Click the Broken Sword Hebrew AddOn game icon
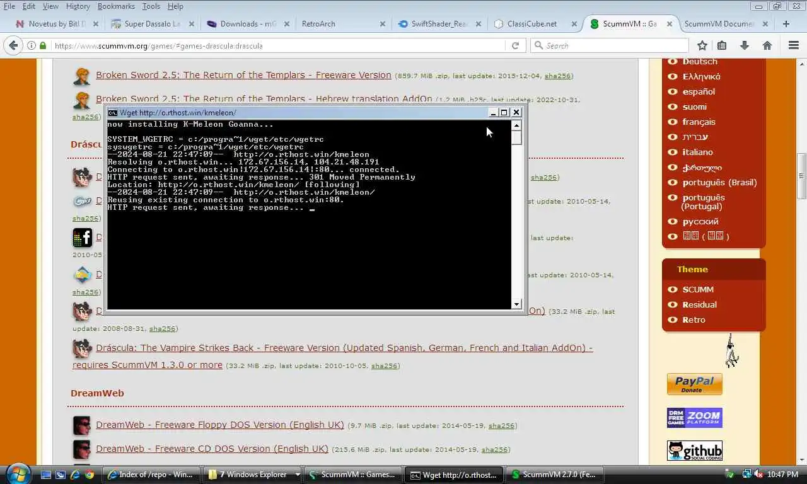The image size is (807, 484). tap(82, 100)
